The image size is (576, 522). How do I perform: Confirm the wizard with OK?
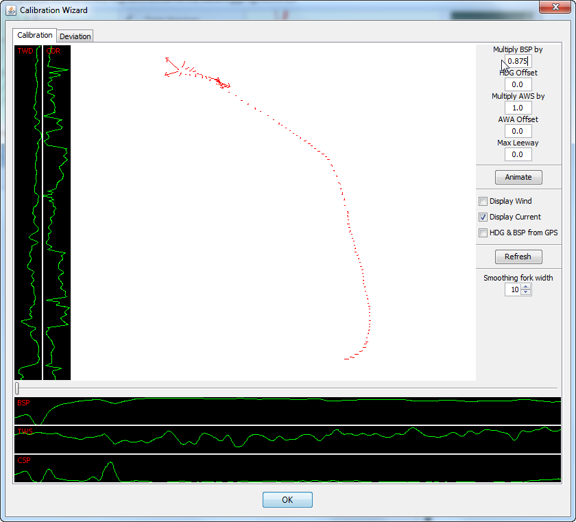tap(287, 499)
